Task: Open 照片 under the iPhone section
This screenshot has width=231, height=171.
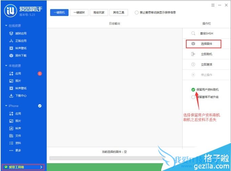Action: click(18, 121)
